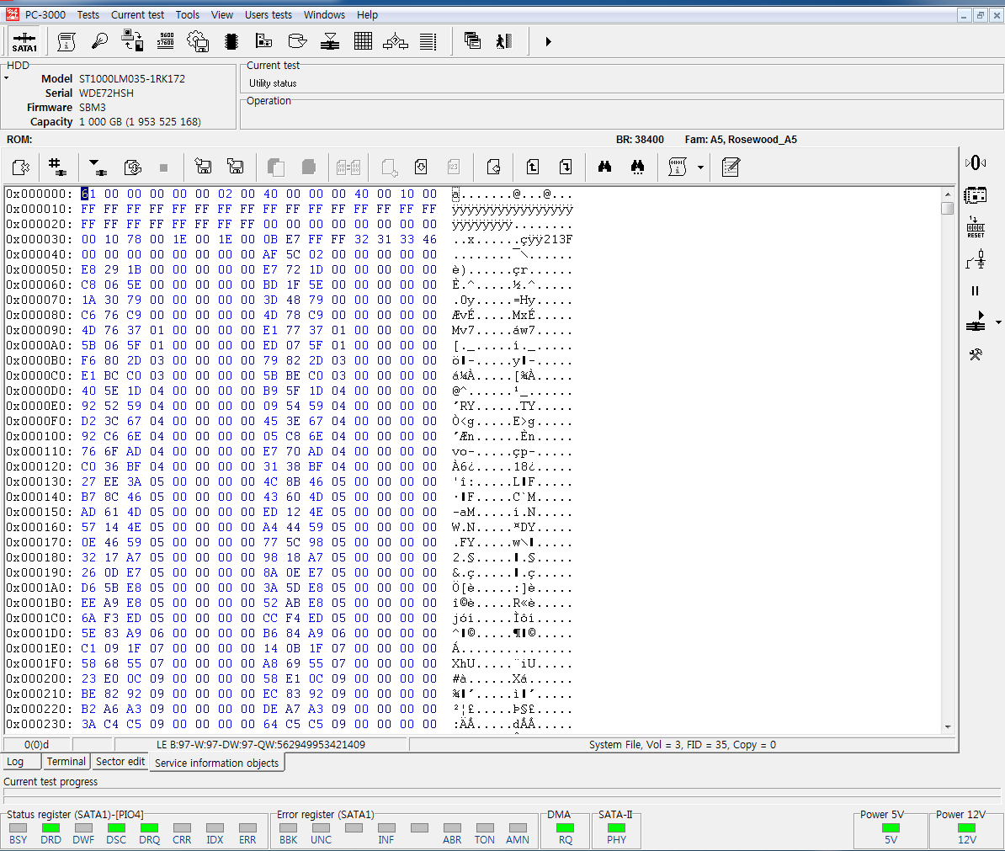Search ROM data using the binoculars icon
The height and width of the screenshot is (851, 1005).
(x=604, y=167)
